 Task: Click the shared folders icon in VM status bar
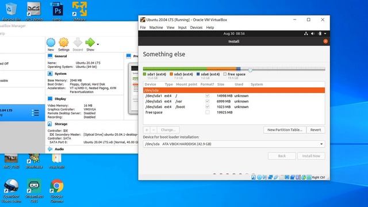click(281, 177)
